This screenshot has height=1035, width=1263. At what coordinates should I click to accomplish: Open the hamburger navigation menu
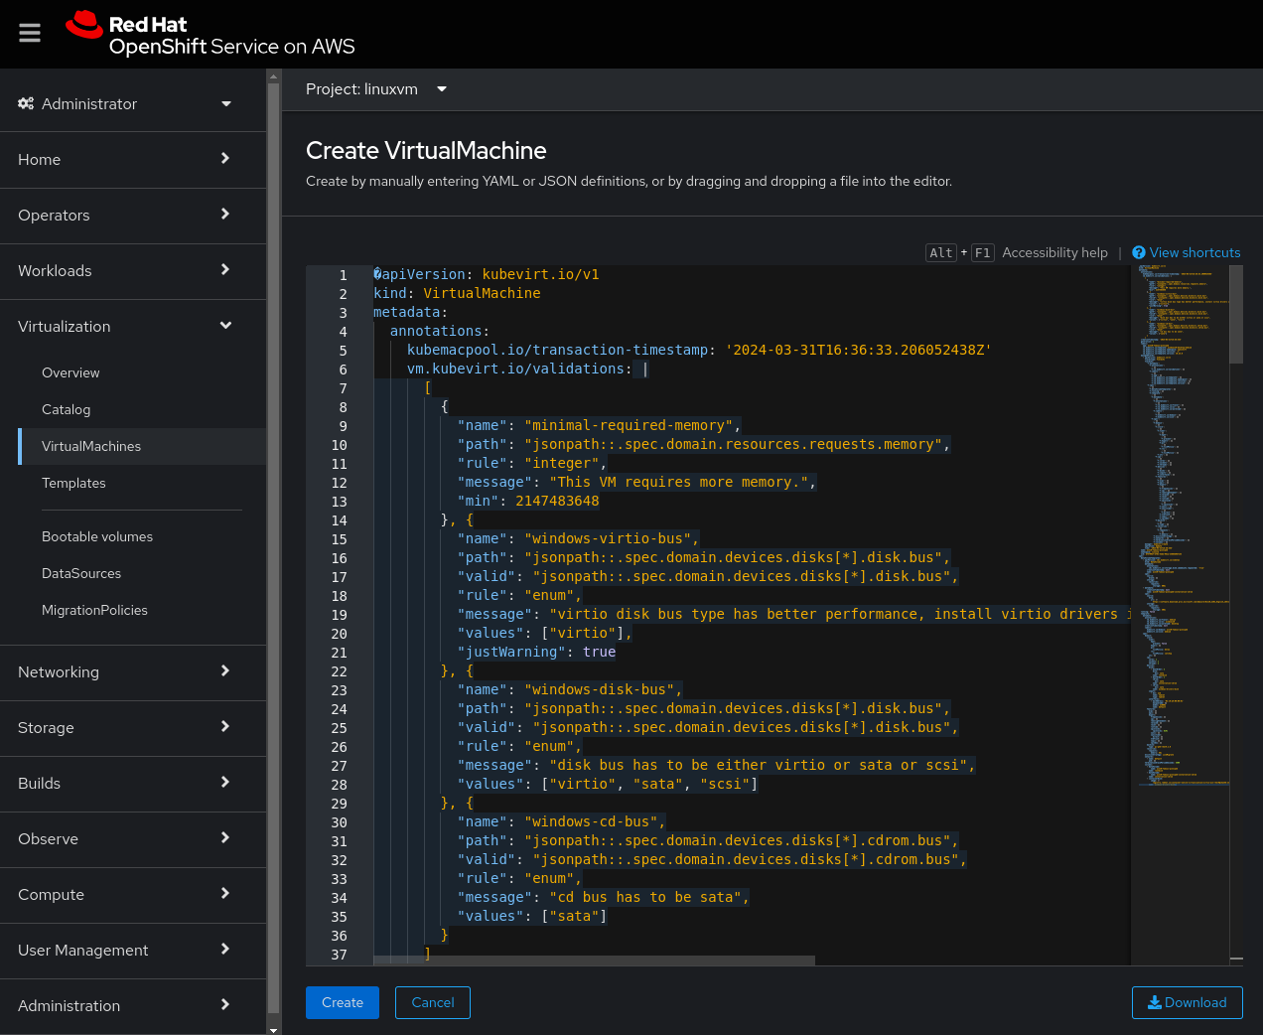pyautogui.click(x=30, y=33)
